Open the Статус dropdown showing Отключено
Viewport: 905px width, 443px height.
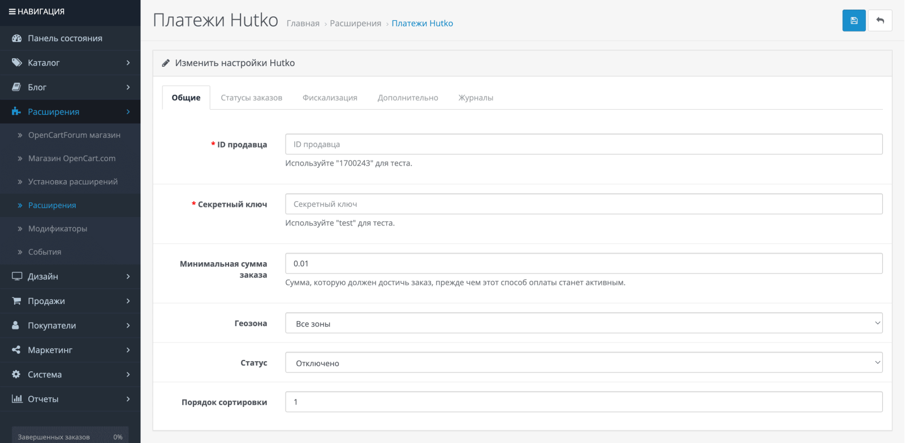(x=584, y=363)
